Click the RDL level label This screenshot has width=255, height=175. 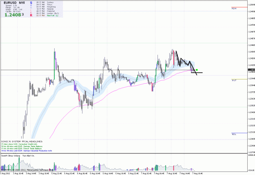click(234, 134)
